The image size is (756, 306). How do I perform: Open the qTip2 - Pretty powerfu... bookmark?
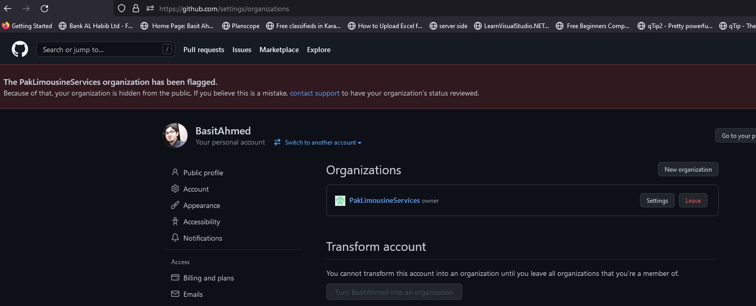coord(675,26)
